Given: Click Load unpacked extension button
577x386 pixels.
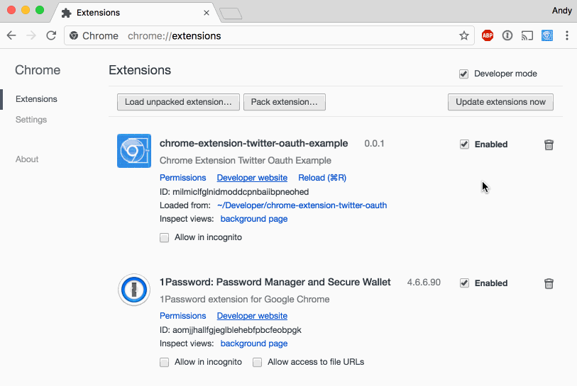Looking at the screenshot, I should [x=178, y=102].
